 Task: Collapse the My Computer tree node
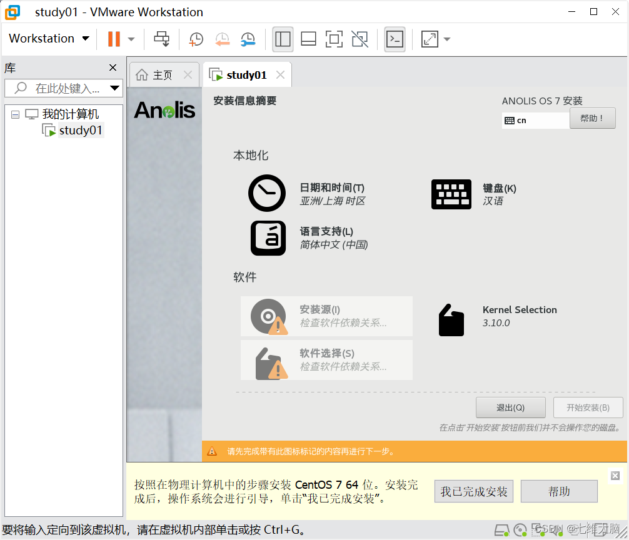click(x=15, y=114)
